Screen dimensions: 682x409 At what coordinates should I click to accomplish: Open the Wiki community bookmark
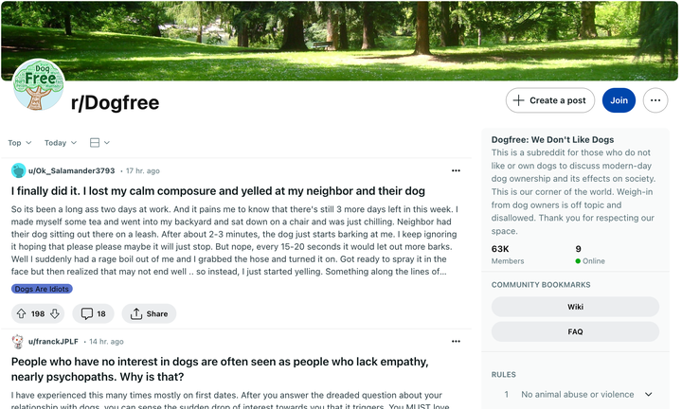575,307
